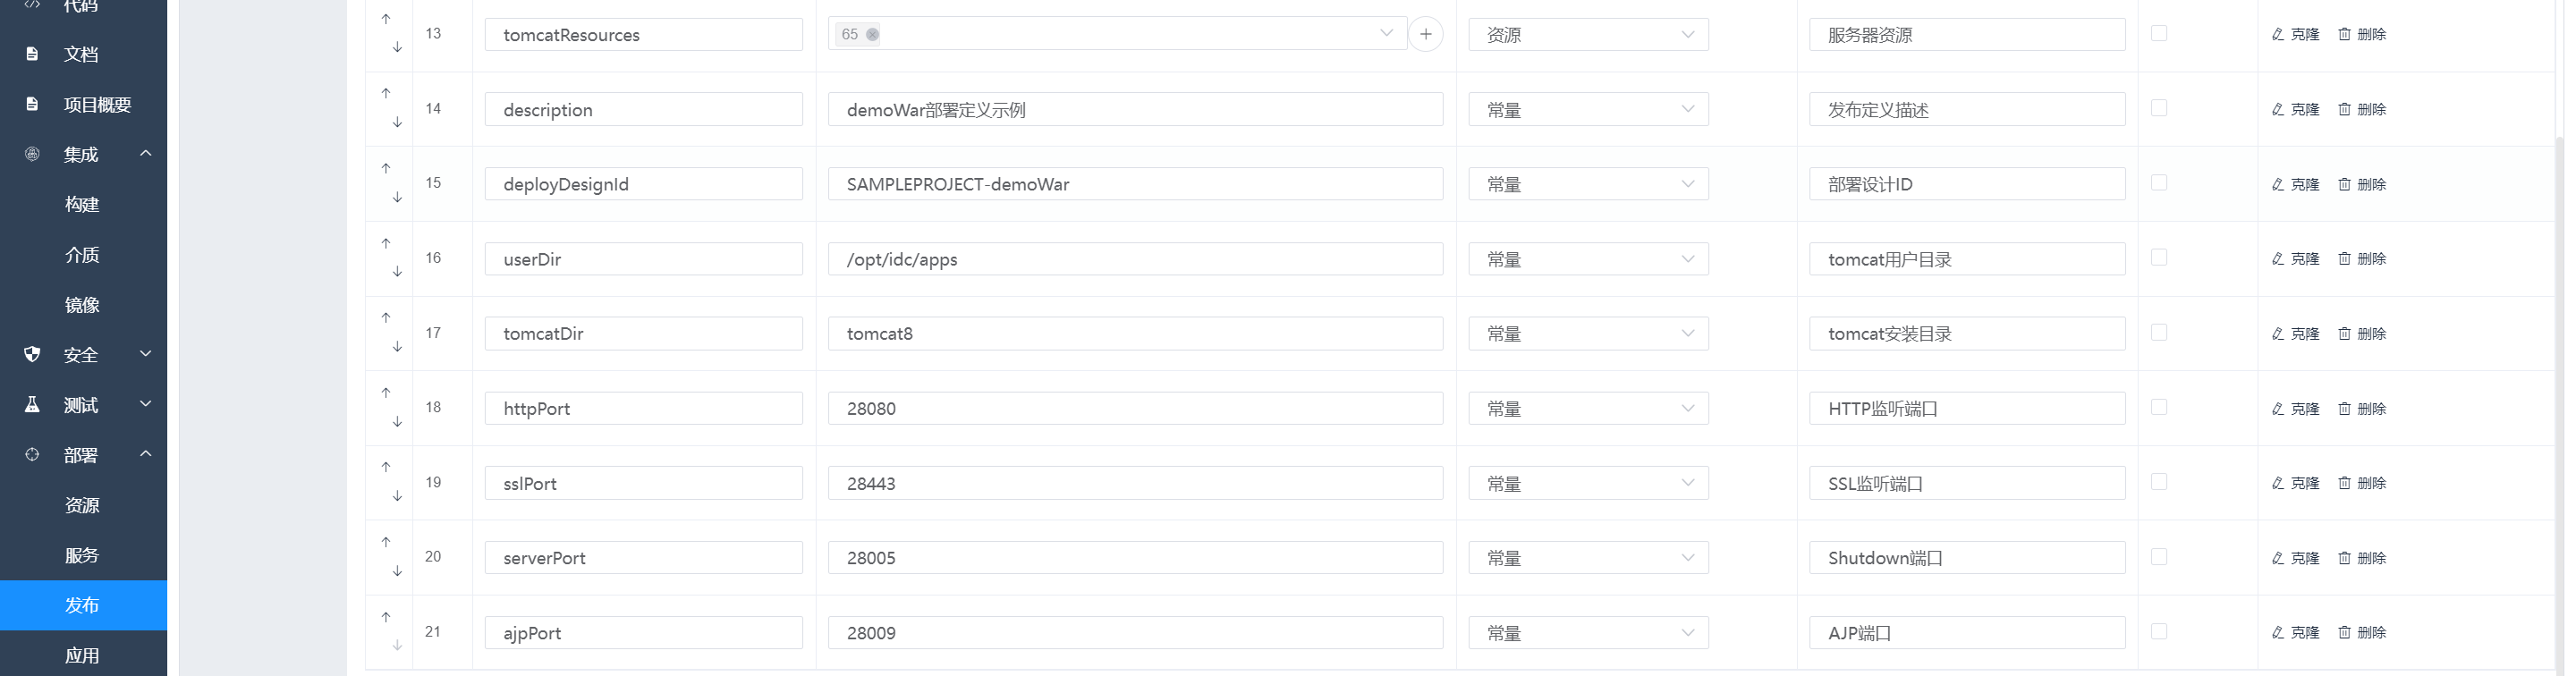Delete the sslPort row
The width and height of the screenshot is (2576, 676).
(2361, 483)
